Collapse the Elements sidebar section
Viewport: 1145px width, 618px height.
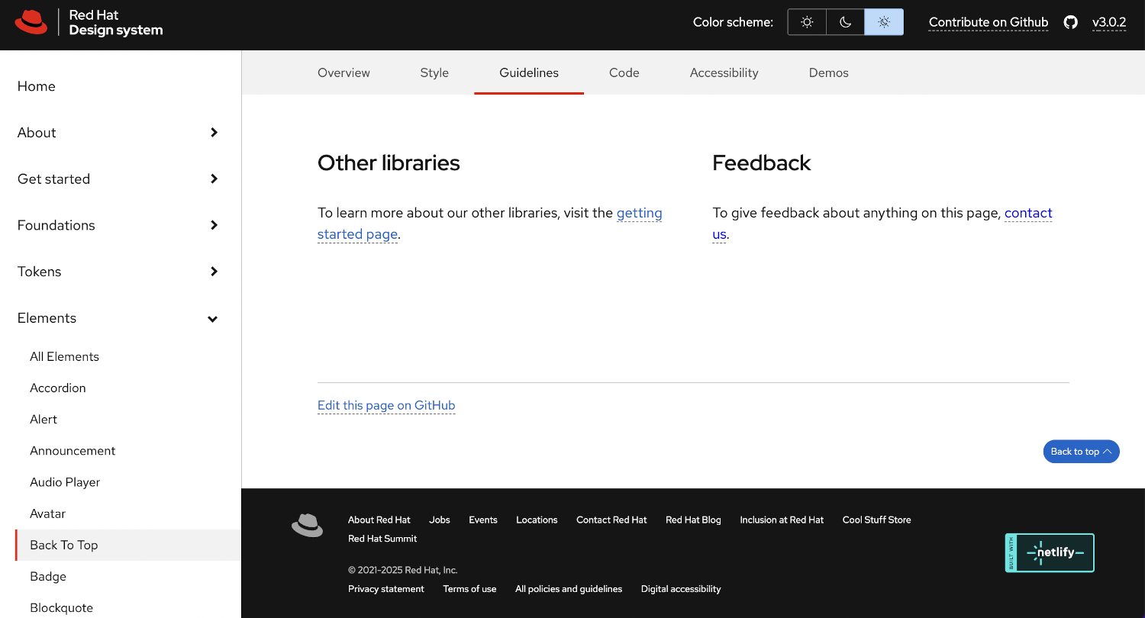pos(121,318)
